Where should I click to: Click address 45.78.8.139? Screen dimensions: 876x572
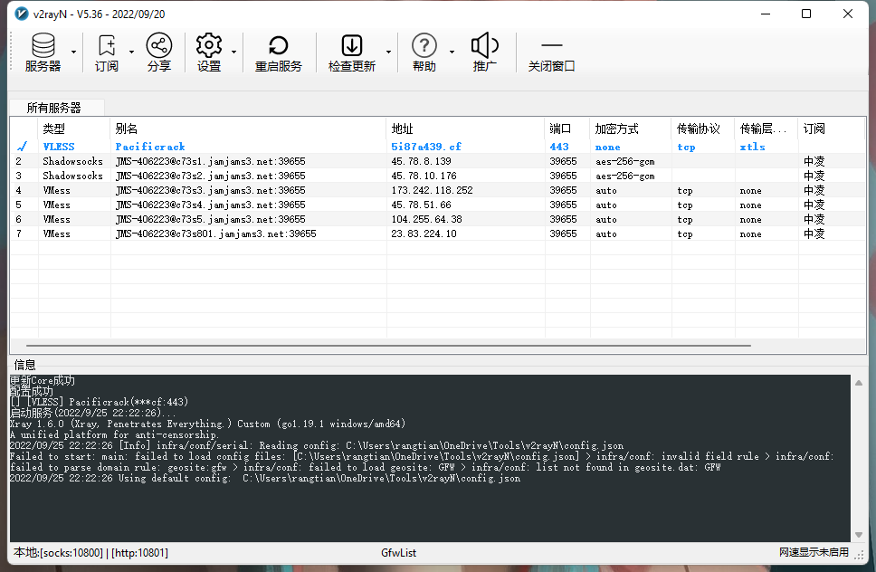tap(421, 161)
